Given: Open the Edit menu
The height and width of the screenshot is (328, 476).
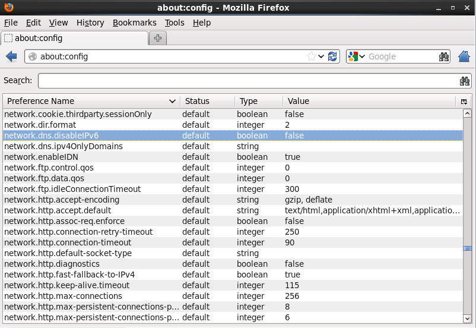Looking at the screenshot, I should (33, 23).
